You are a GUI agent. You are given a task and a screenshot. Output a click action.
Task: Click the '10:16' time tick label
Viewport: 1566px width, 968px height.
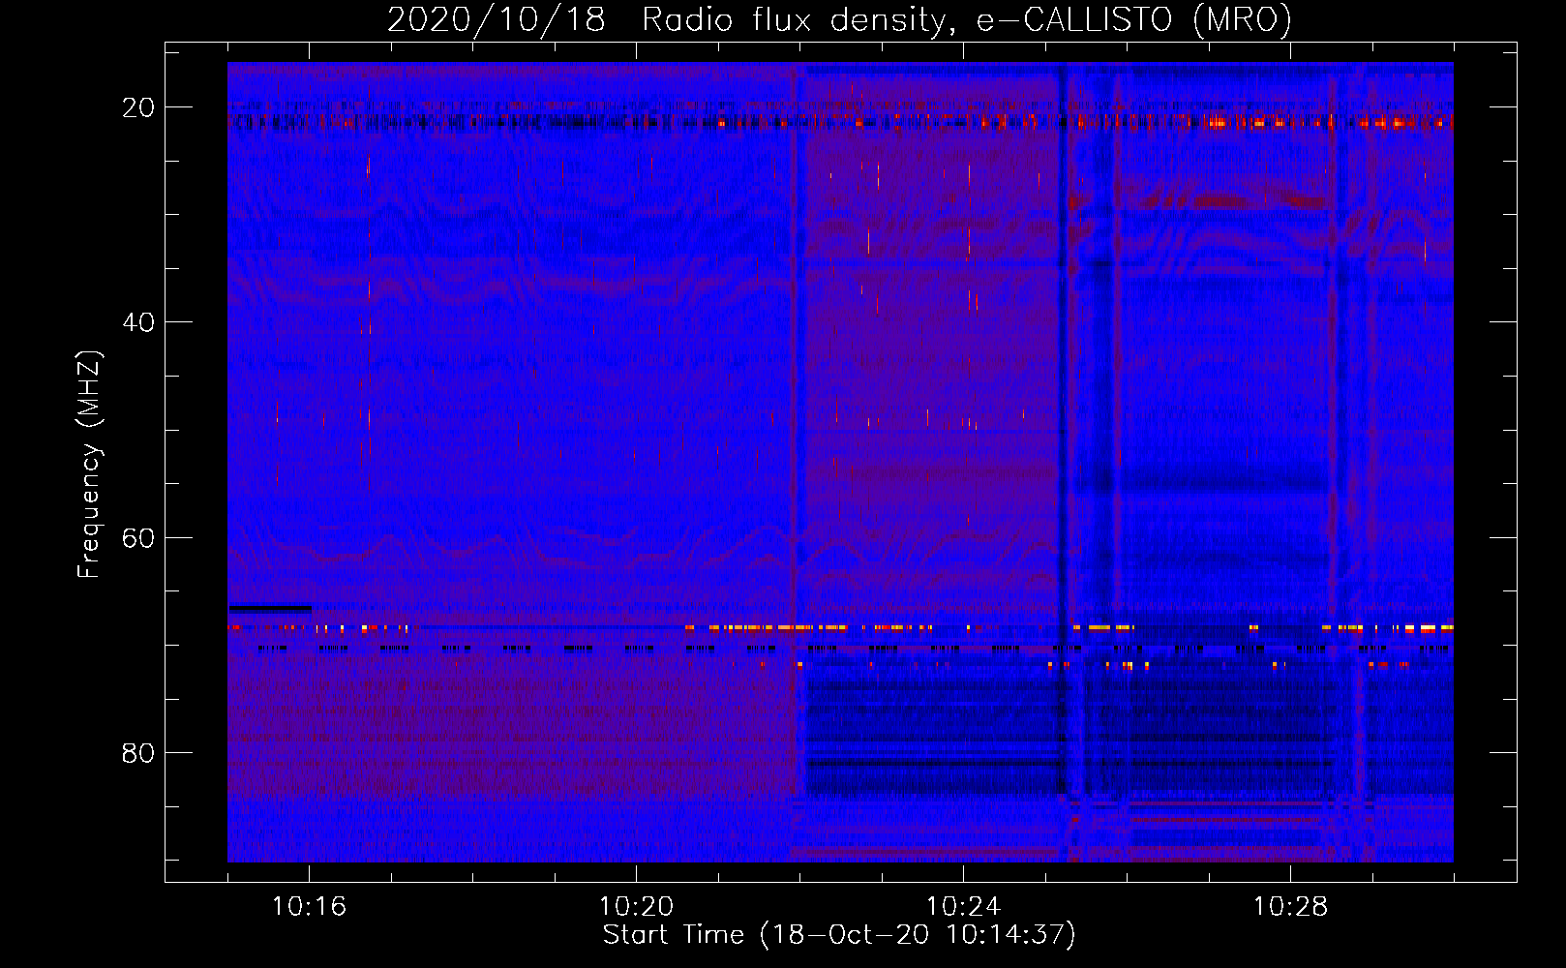pyautogui.click(x=309, y=906)
